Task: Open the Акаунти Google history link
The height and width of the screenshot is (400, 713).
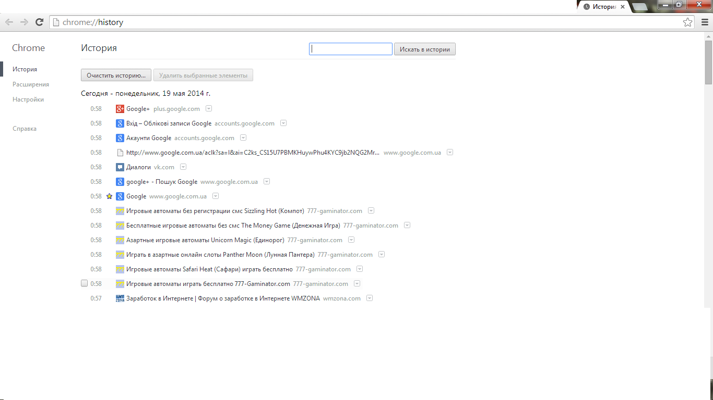Action: coord(149,138)
